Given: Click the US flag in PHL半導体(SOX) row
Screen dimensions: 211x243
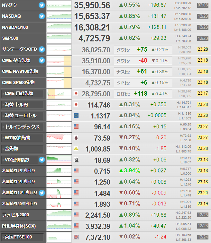Looking at the screenshot, I should pos(76,226).
